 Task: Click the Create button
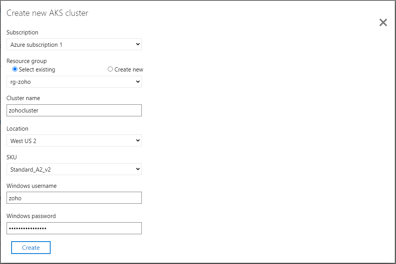31,247
